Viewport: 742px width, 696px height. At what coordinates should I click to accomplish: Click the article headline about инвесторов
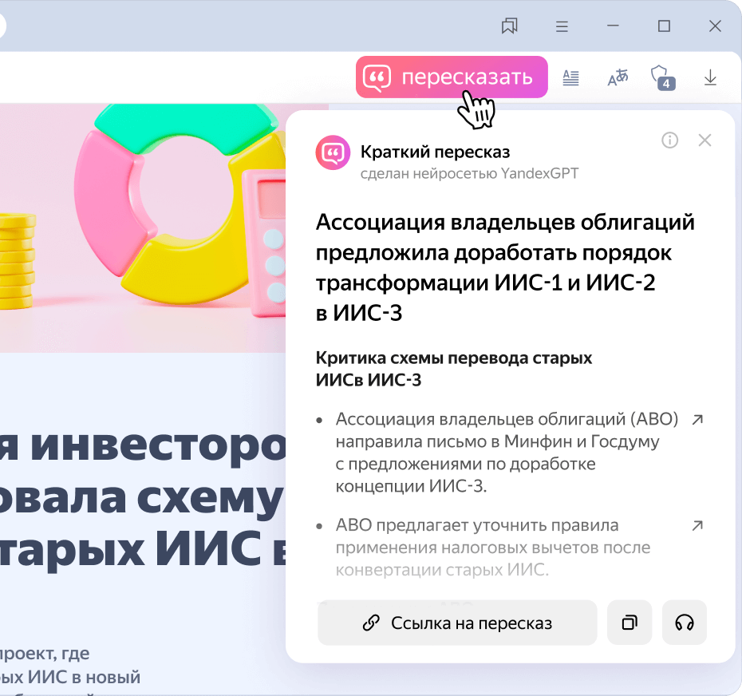(x=143, y=497)
